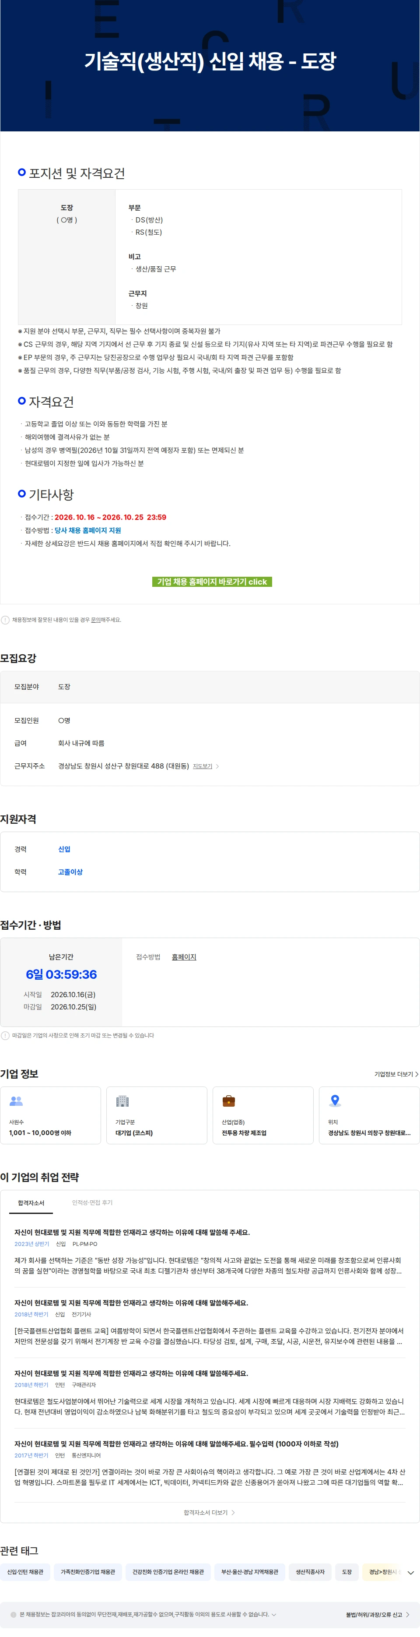This screenshot has height=1637, width=420.
Task: Click the industry briefcase icon
Action: click(x=228, y=1101)
